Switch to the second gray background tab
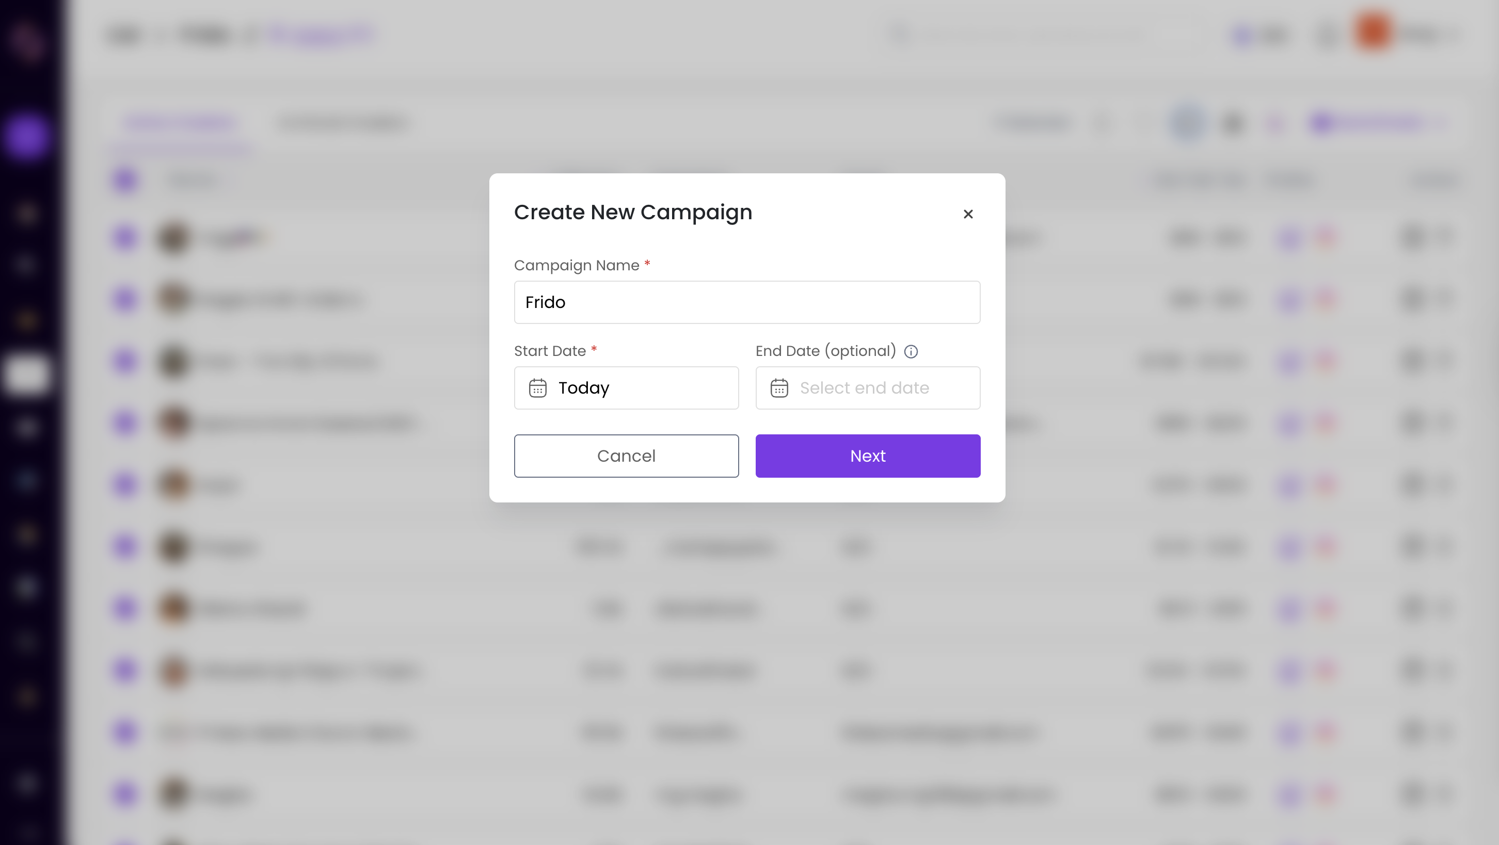Screen dimensions: 1499x845 pos(342,123)
